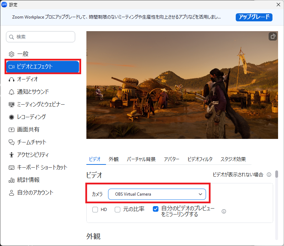284x246 pixels.
Task: Select the Team Chat bubble icon
Action: click(11, 142)
